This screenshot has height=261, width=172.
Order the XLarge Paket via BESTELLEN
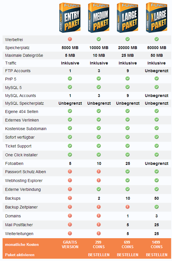pos(157,255)
